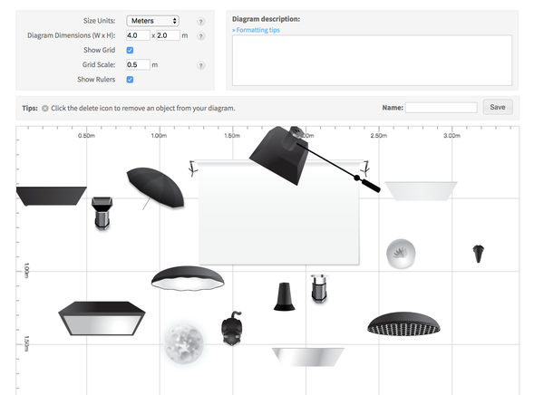Viewport: 544px width, 395px height.
Task: Select the moon-textured round object
Action: (183, 343)
